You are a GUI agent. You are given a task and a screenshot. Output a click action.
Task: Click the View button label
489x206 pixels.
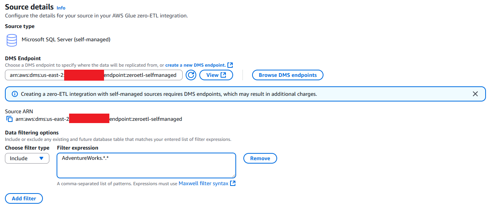pos(212,75)
